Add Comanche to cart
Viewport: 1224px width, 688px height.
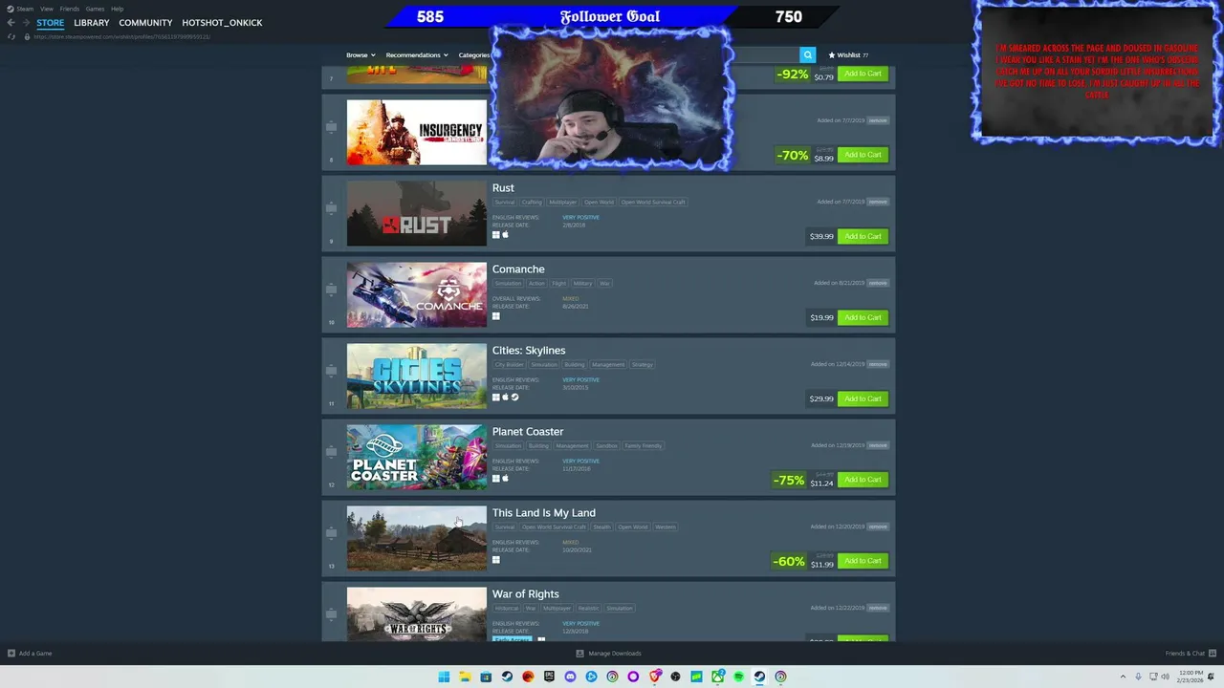863,317
